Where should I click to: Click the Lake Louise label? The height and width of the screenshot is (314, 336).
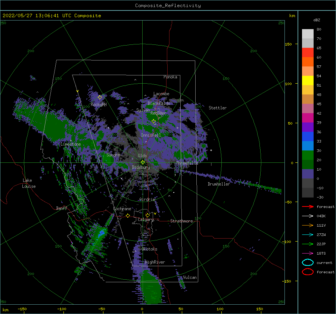29,183
